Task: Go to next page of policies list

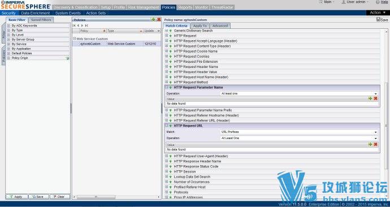Action: tap(82, 25)
